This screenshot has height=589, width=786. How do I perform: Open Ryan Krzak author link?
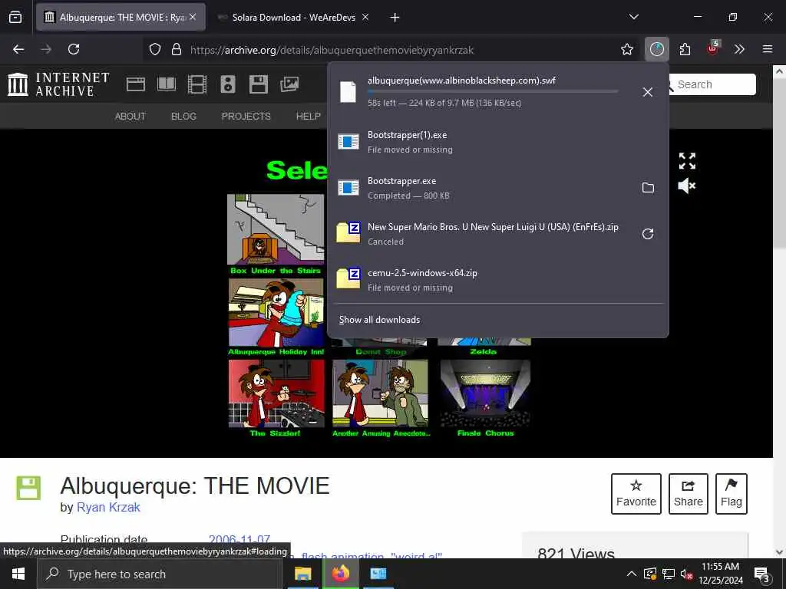108,508
